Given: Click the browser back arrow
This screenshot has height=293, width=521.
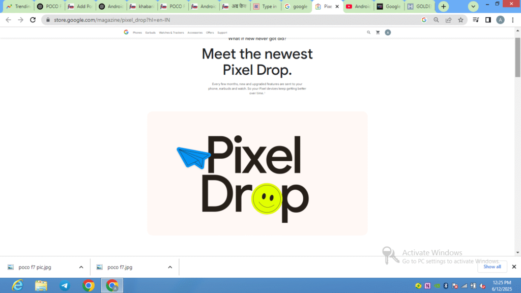Looking at the screenshot, I should point(8,20).
